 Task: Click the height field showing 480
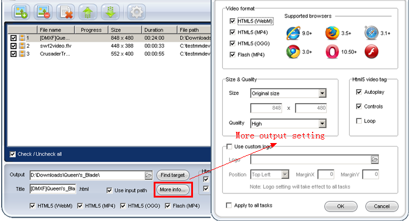coord(311,108)
